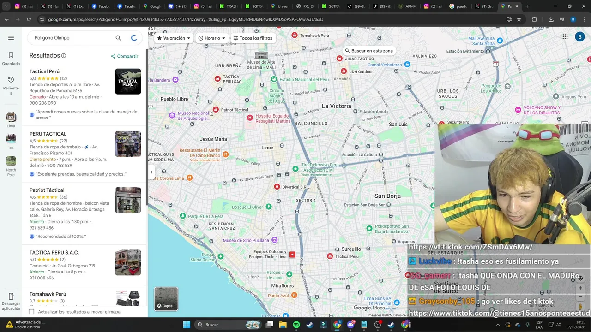Click the Restaurante El Merlín marker
Viewport: 591px width, 332px height.
pos(225,154)
